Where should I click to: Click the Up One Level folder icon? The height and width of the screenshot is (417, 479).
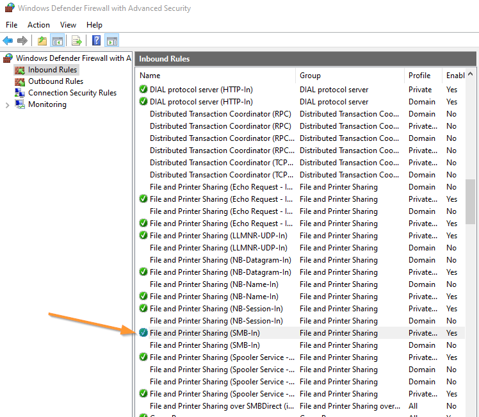(x=42, y=40)
